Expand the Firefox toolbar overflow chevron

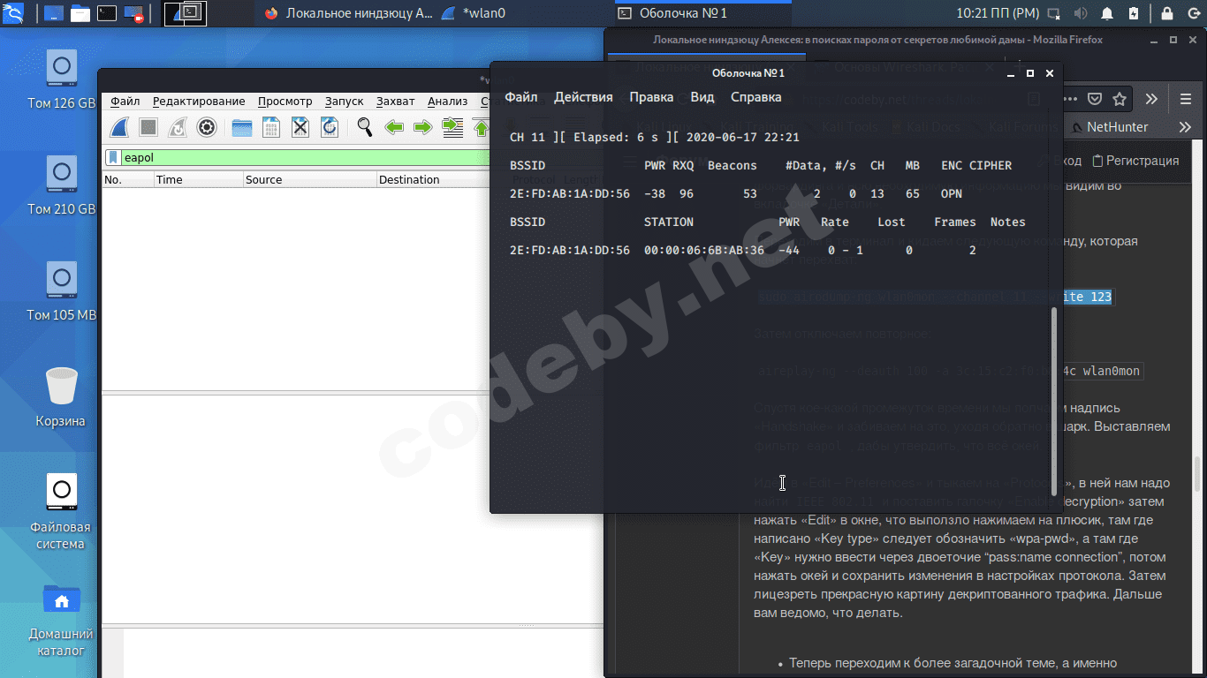(1151, 99)
